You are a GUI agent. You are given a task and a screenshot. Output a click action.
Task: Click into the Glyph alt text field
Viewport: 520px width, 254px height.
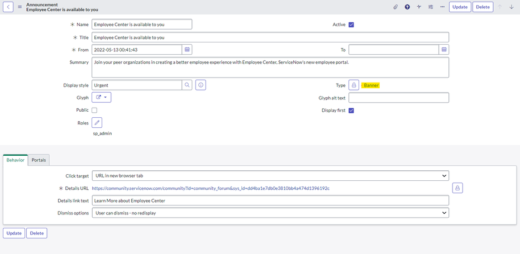tap(399, 98)
